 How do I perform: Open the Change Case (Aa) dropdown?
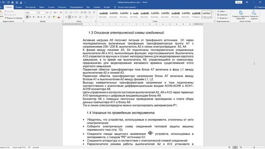(x=55, y=12)
